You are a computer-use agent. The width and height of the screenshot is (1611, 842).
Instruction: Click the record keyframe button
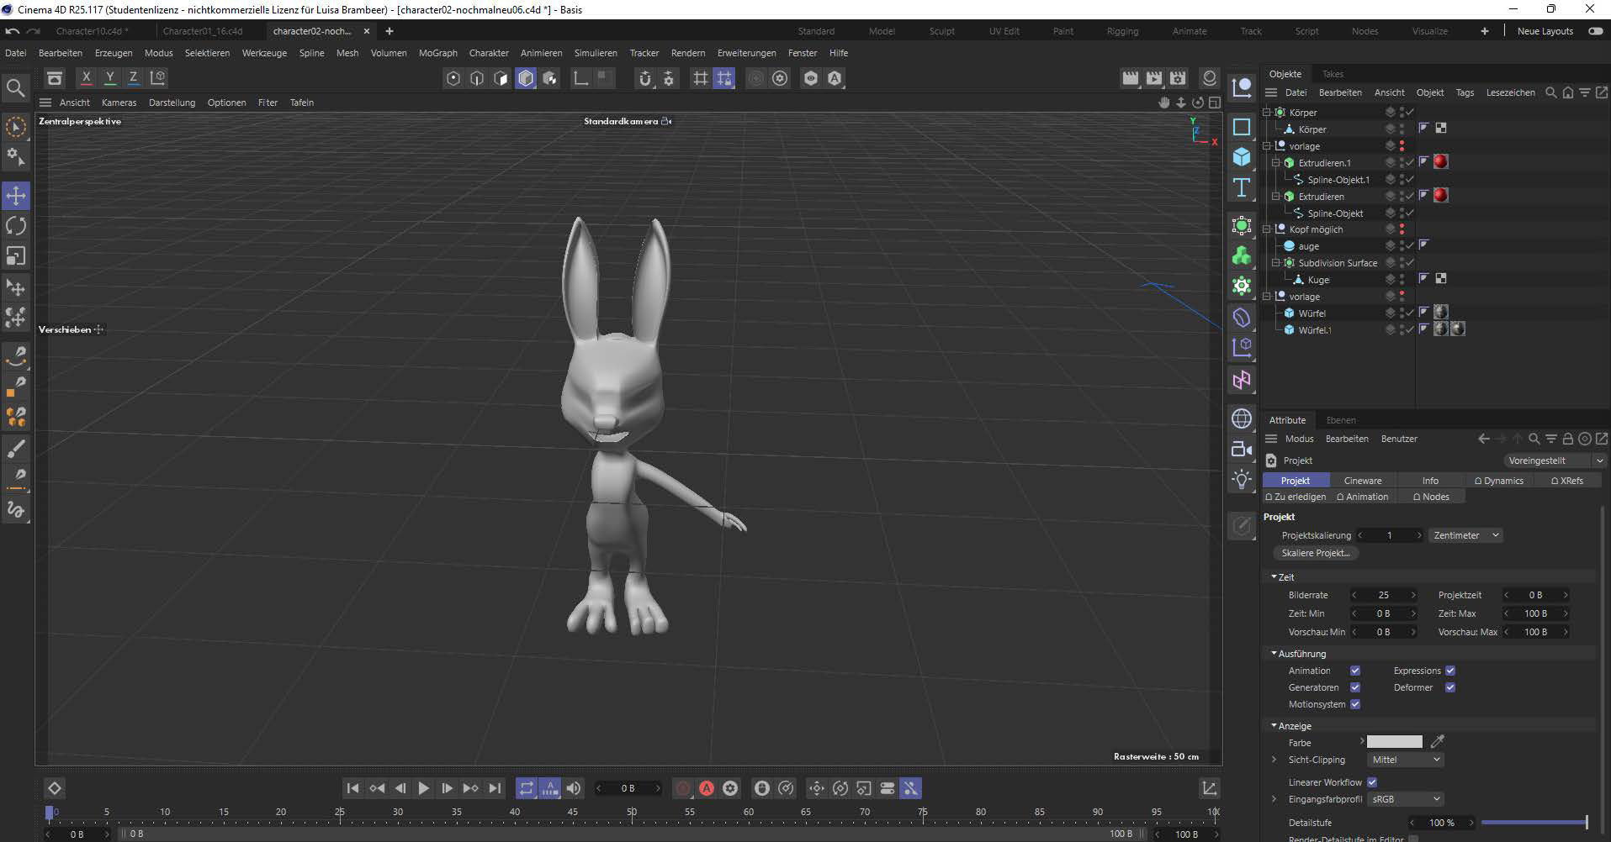683,788
